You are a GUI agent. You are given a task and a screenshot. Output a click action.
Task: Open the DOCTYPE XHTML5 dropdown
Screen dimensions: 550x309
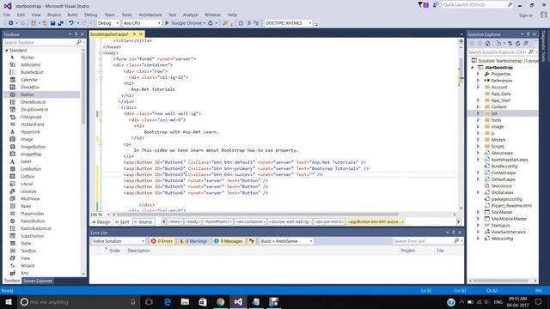pos(289,23)
